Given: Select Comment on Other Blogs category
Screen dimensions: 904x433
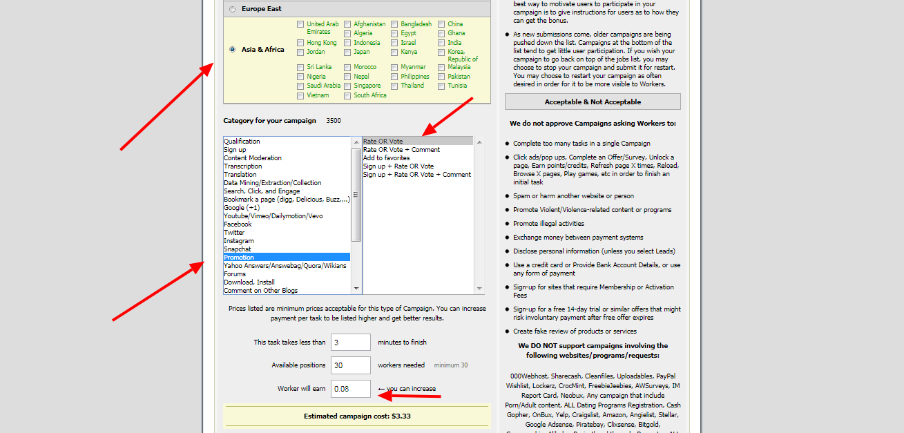Looking at the screenshot, I should tap(260, 291).
